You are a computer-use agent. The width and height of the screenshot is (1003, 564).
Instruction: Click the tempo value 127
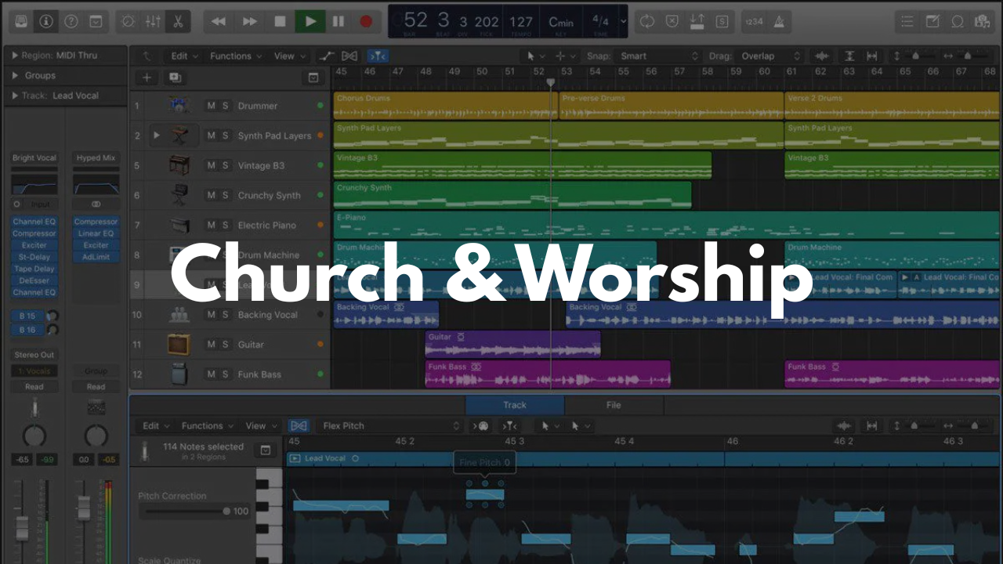(520, 21)
